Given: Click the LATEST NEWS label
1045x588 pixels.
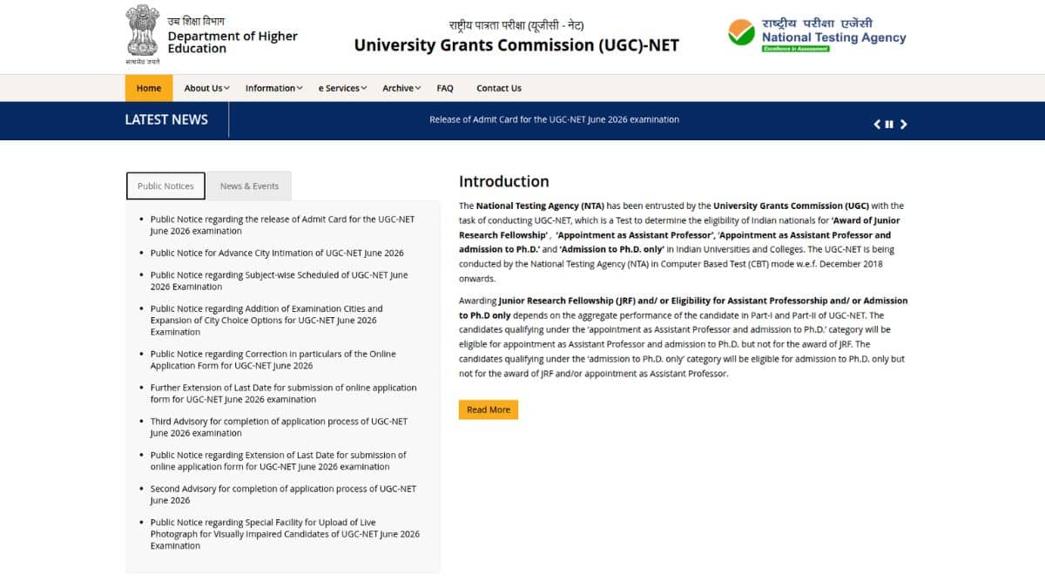Looking at the screenshot, I should [x=166, y=119].
